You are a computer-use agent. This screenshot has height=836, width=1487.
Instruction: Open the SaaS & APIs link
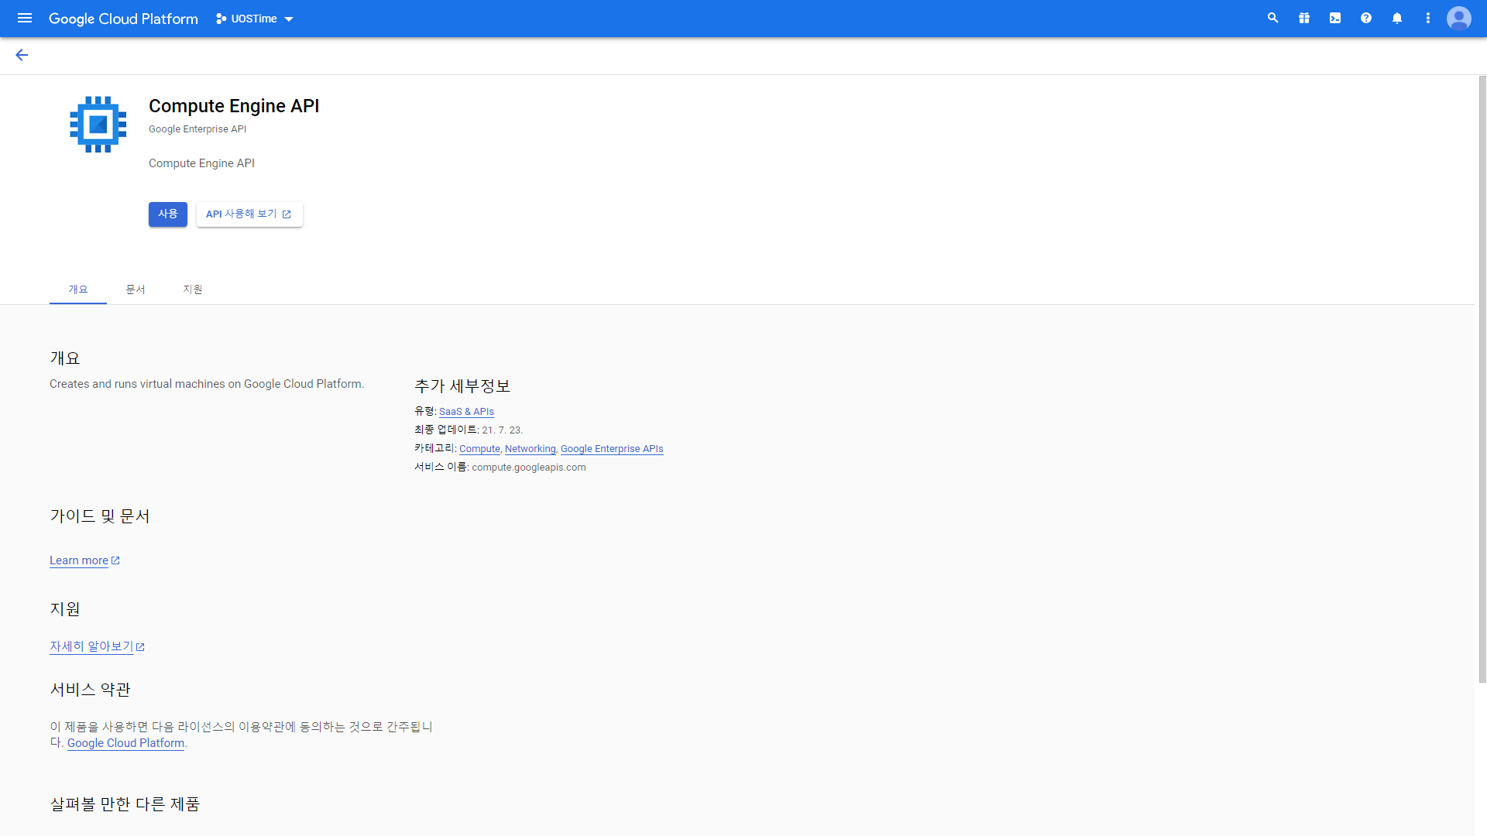coord(466,412)
